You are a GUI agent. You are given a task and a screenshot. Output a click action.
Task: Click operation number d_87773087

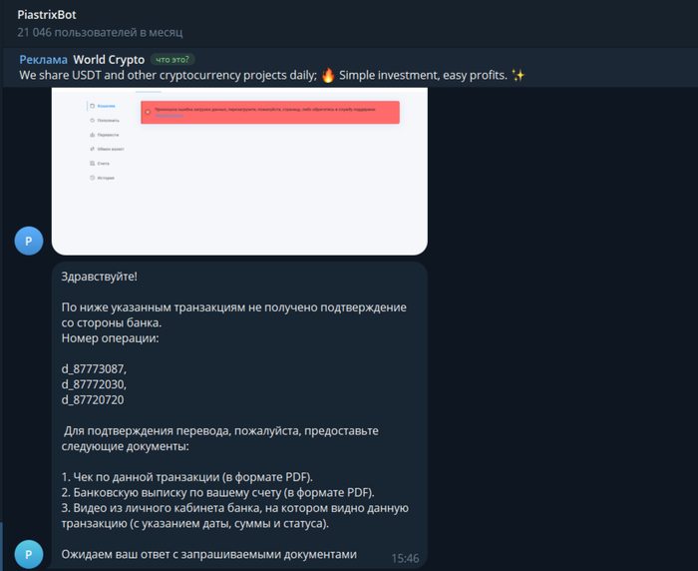94,368
